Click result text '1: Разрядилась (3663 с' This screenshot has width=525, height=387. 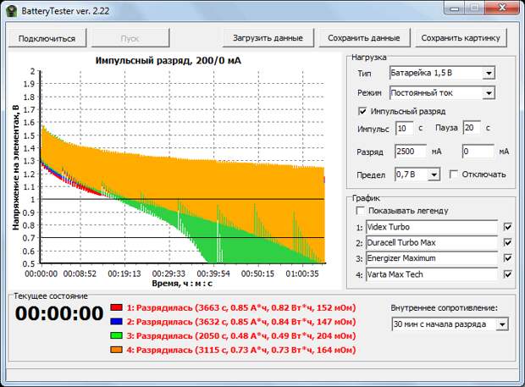[177, 307]
